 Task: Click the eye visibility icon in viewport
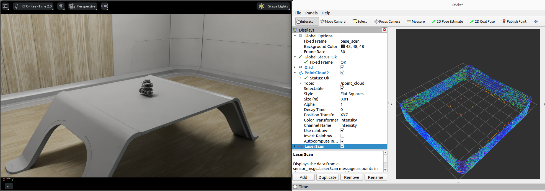click(x=61, y=6)
